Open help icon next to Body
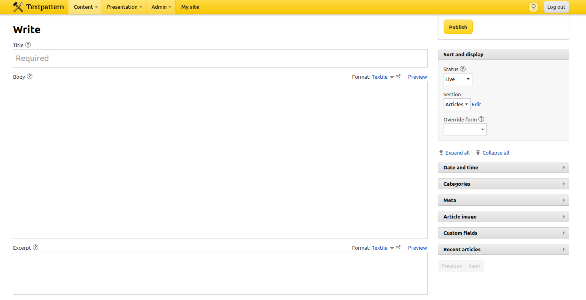The width and height of the screenshot is (586, 300). [30, 77]
